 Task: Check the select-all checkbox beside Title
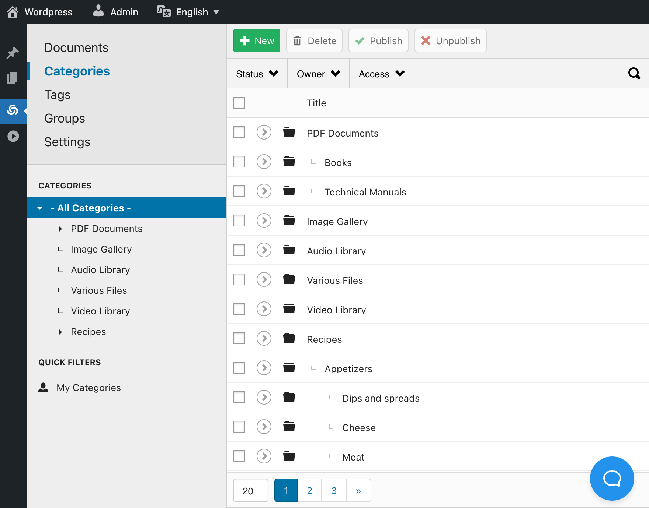(239, 103)
